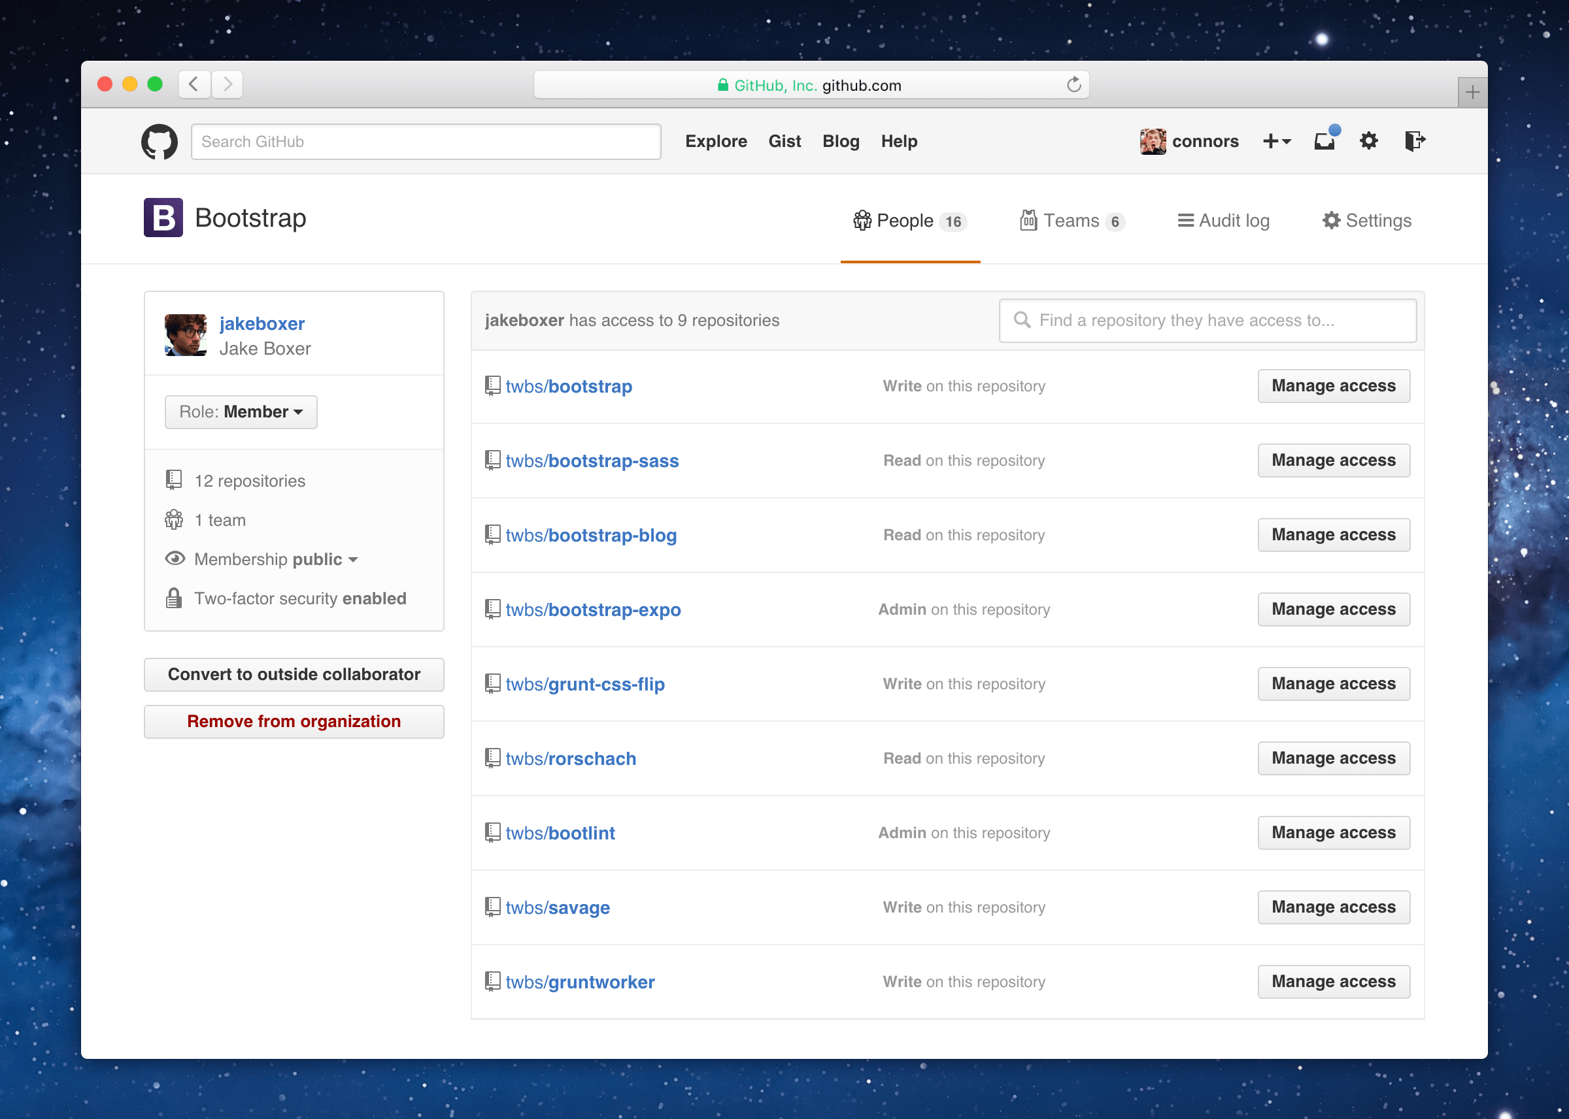This screenshot has width=1569, height=1119.
Task: Open account settings via gear icon
Action: tap(1369, 141)
